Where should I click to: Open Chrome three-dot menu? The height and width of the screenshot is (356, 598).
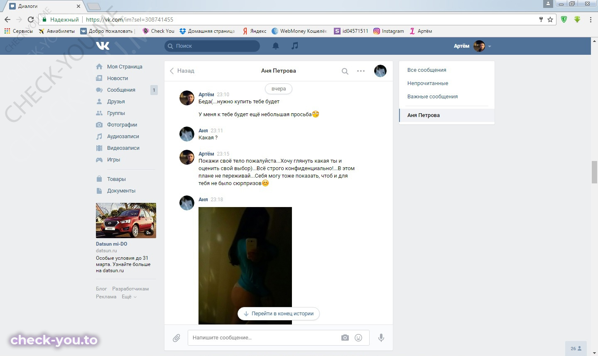click(591, 20)
